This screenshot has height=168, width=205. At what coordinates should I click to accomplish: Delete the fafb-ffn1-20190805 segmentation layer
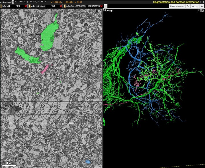pyautogui.click(x=101, y=6)
